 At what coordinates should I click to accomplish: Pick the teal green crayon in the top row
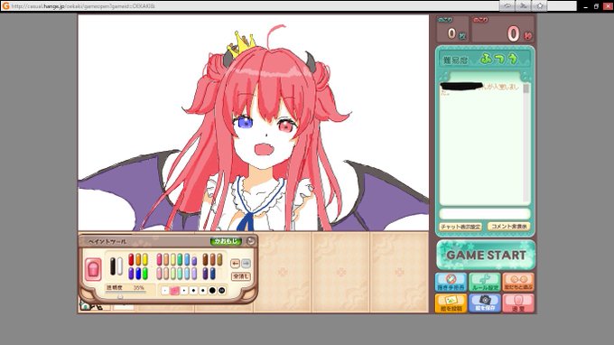click(180, 259)
